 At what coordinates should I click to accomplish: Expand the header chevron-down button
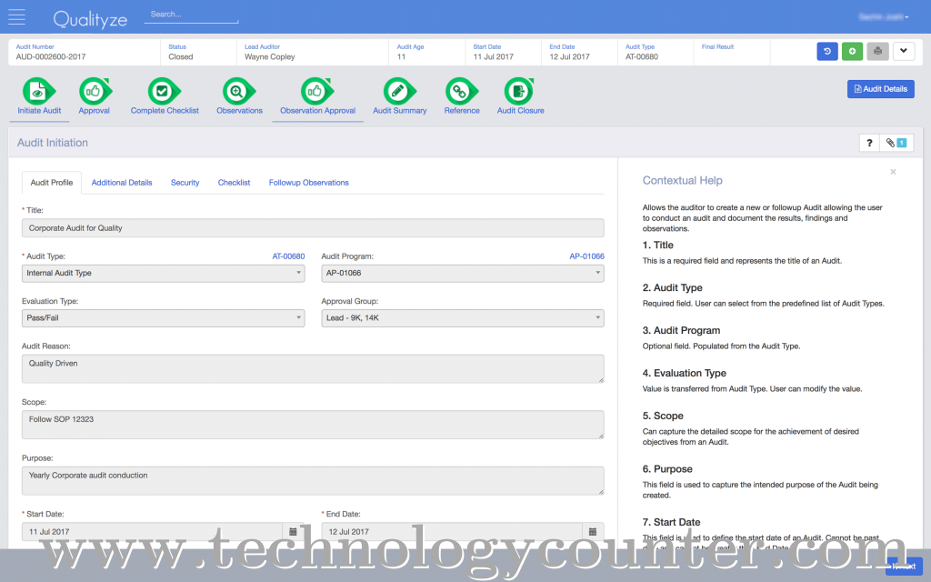click(903, 51)
